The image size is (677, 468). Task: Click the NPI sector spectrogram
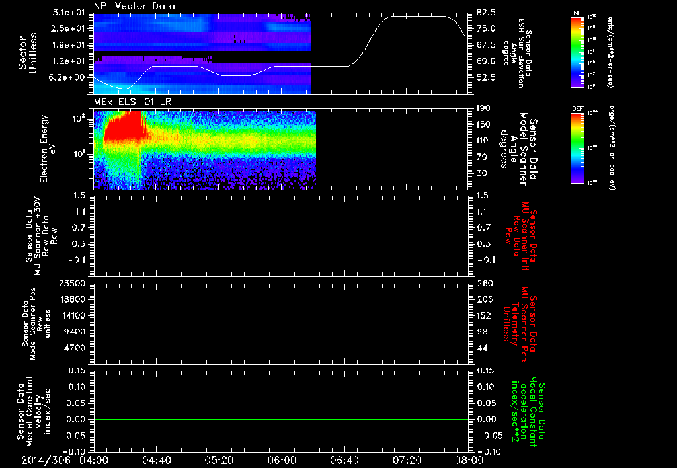click(202, 54)
